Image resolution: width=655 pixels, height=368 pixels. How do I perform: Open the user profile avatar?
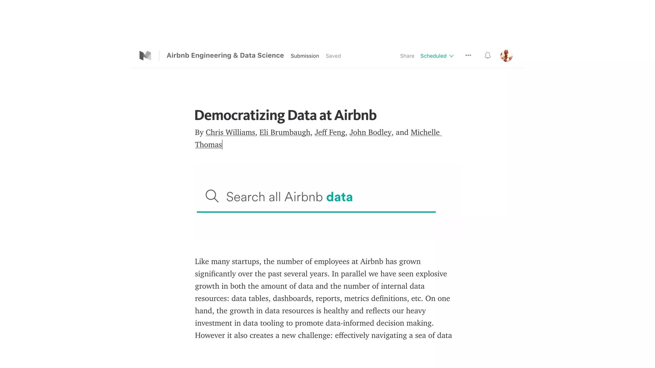pos(506,56)
